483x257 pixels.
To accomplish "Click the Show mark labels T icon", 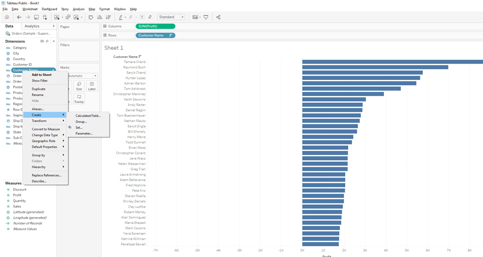I will click(x=142, y=17).
